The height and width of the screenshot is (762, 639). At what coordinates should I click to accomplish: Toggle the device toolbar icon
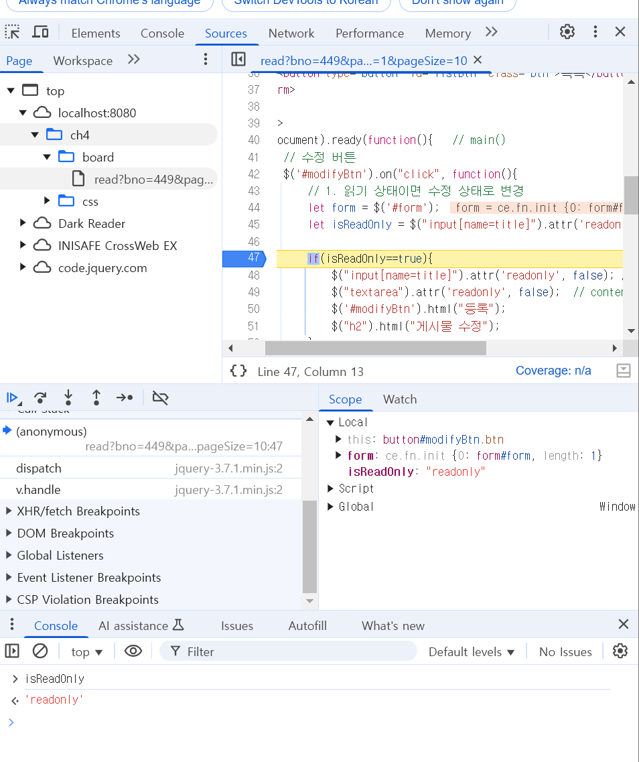(x=40, y=33)
